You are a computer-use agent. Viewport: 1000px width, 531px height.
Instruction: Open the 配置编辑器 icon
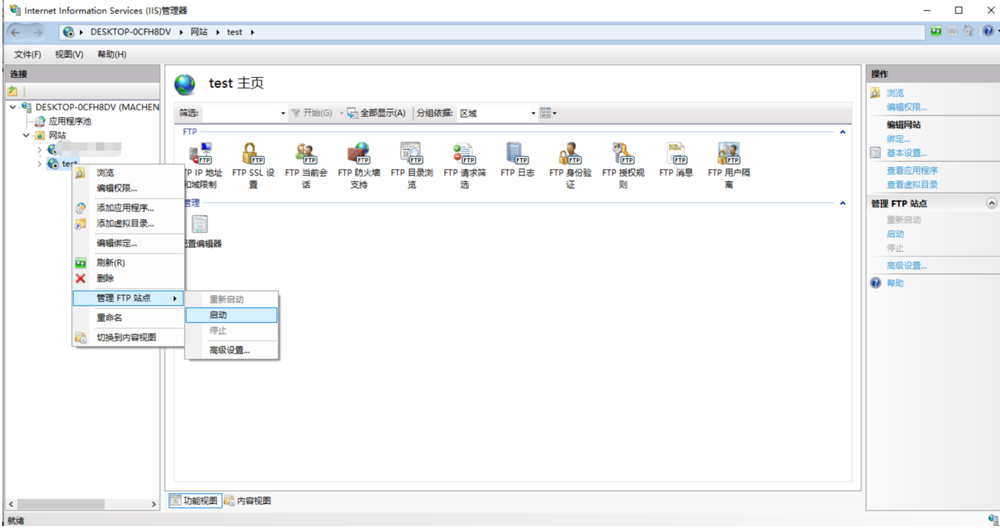point(201,231)
